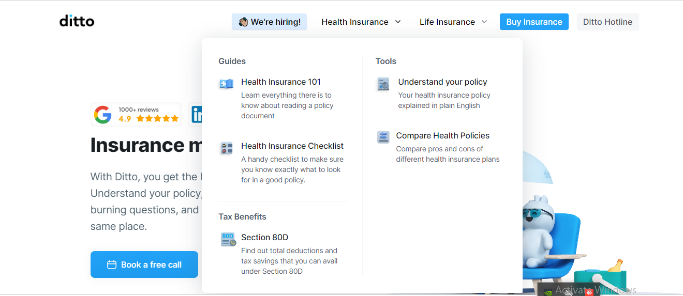Click the We're hiring! button
This screenshot has height=296, width=683.
point(269,22)
